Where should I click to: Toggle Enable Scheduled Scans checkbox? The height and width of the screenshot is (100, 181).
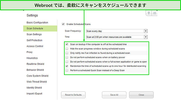click(63, 24)
